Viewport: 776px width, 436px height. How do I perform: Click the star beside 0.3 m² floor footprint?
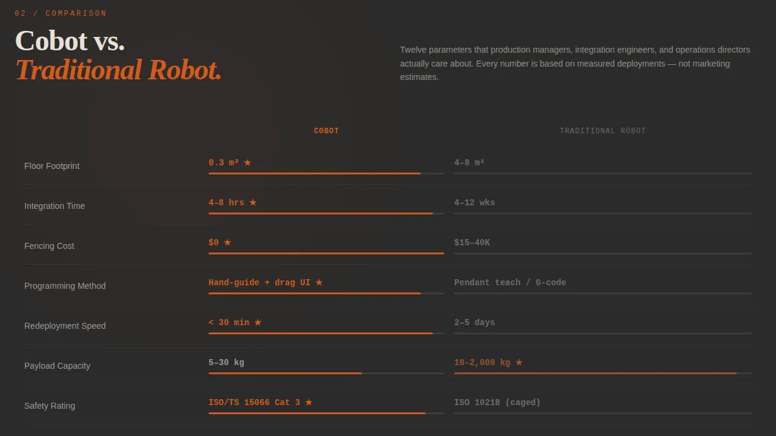(247, 162)
